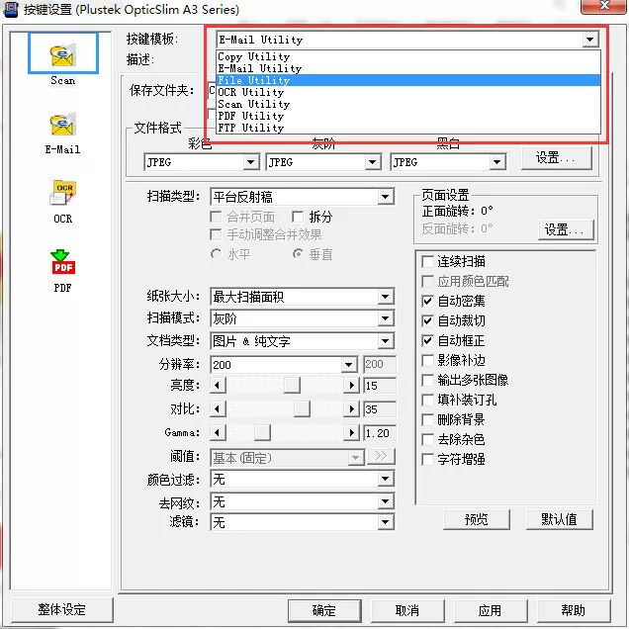Open the 彩色 JPEG format dropdown
This screenshot has height=629, width=629.
tap(250, 162)
